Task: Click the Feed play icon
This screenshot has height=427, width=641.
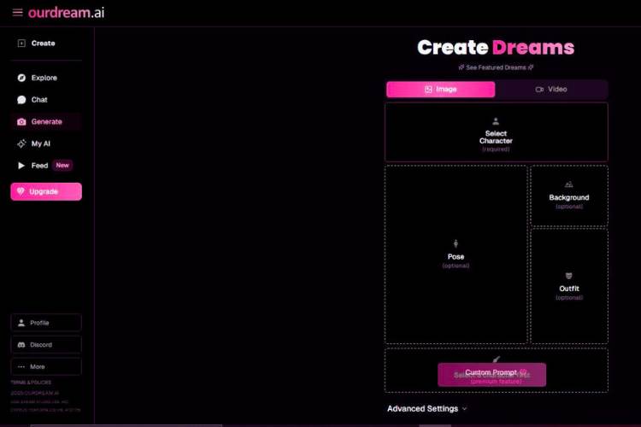Action: click(x=21, y=166)
